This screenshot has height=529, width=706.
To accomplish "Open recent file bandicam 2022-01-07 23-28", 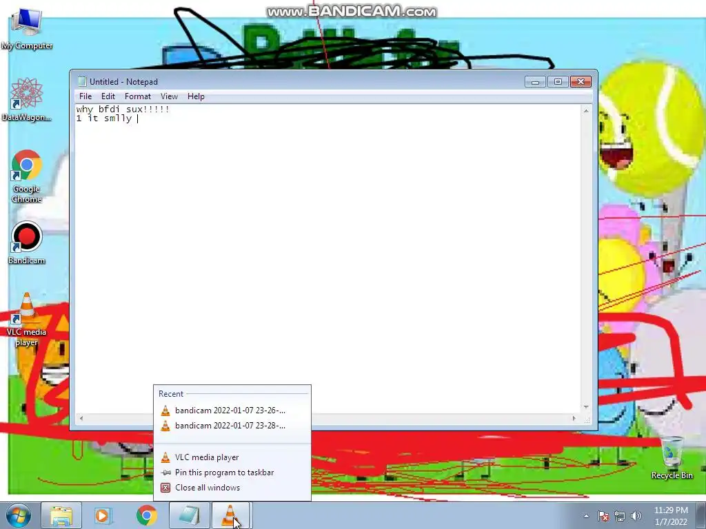I will tap(232, 426).
